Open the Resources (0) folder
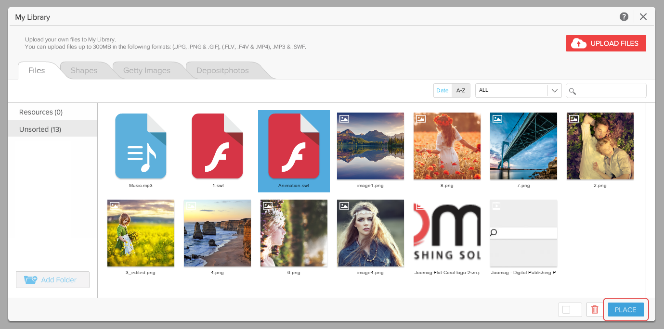 (x=41, y=112)
